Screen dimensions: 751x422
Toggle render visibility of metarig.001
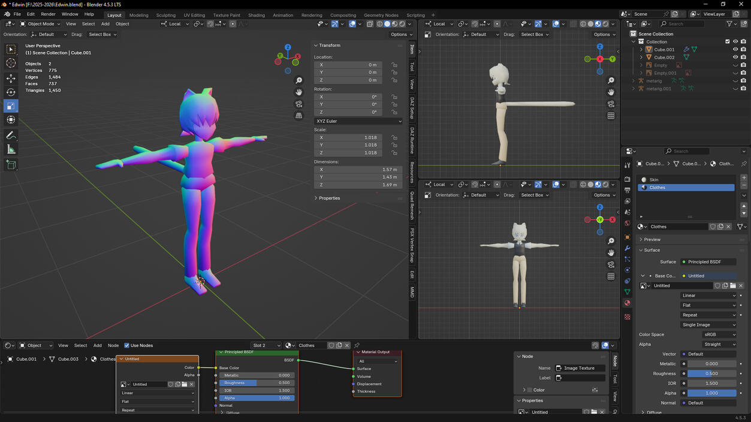click(x=743, y=89)
